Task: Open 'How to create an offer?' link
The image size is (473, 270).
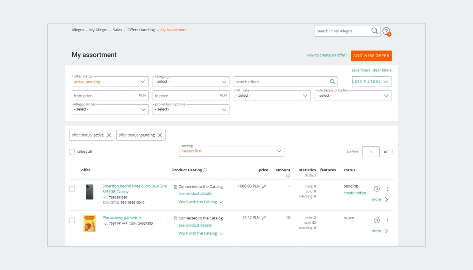Action: (x=327, y=55)
